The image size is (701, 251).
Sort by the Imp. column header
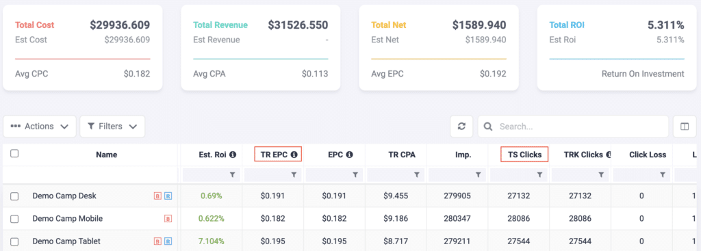tap(463, 155)
